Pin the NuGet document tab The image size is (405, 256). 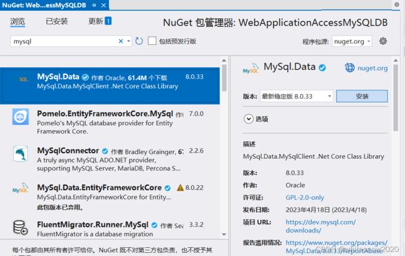[x=94, y=5]
